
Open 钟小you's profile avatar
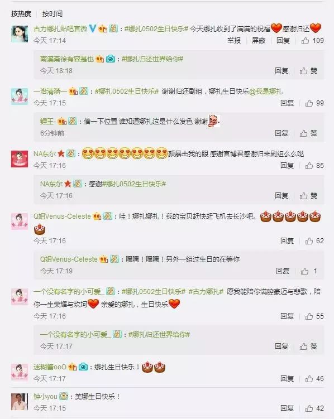pos(20,402)
